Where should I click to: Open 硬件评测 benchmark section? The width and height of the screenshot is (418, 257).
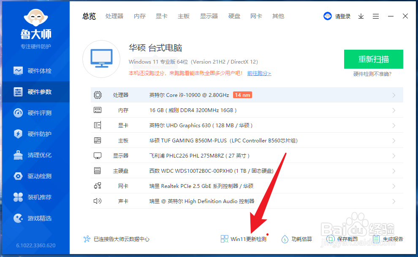click(36, 113)
